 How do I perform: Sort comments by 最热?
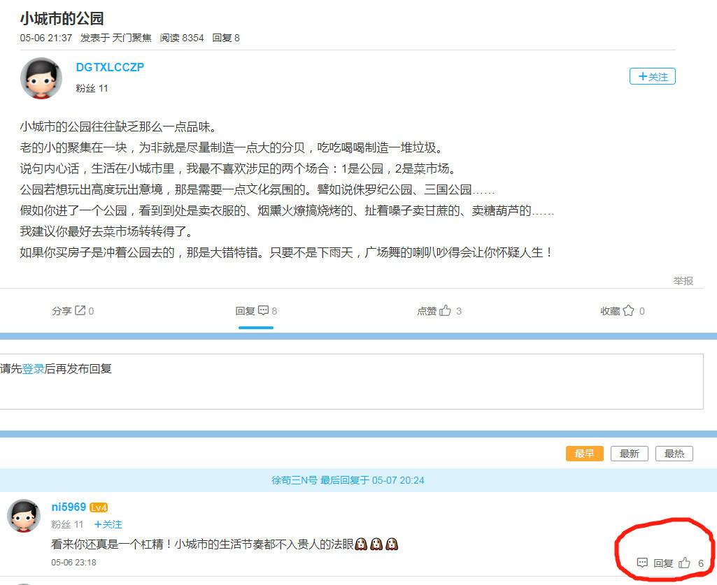(674, 454)
